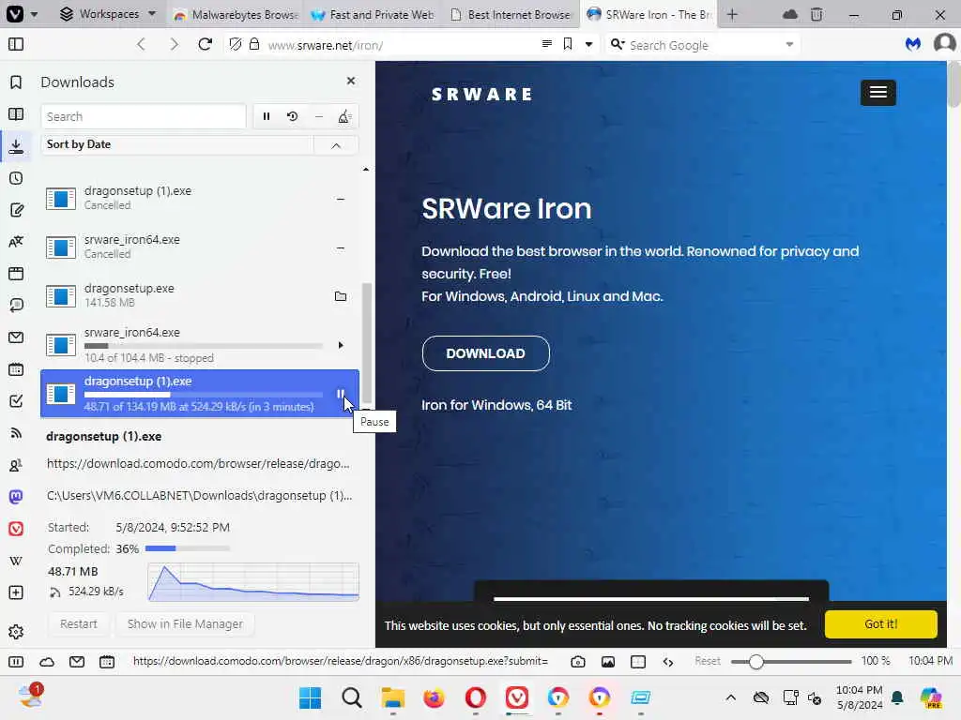The image size is (961, 720).
Task: Select the SRWare Iron tab
Action: 649,14
